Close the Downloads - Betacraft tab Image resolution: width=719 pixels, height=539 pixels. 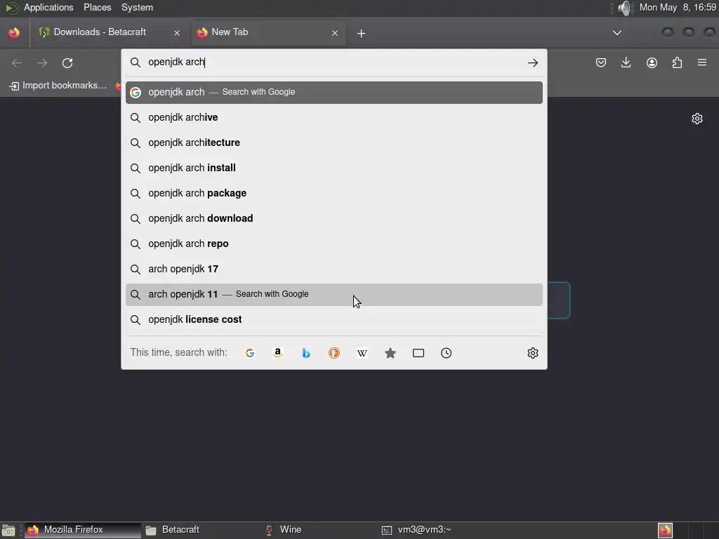coord(177,33)
